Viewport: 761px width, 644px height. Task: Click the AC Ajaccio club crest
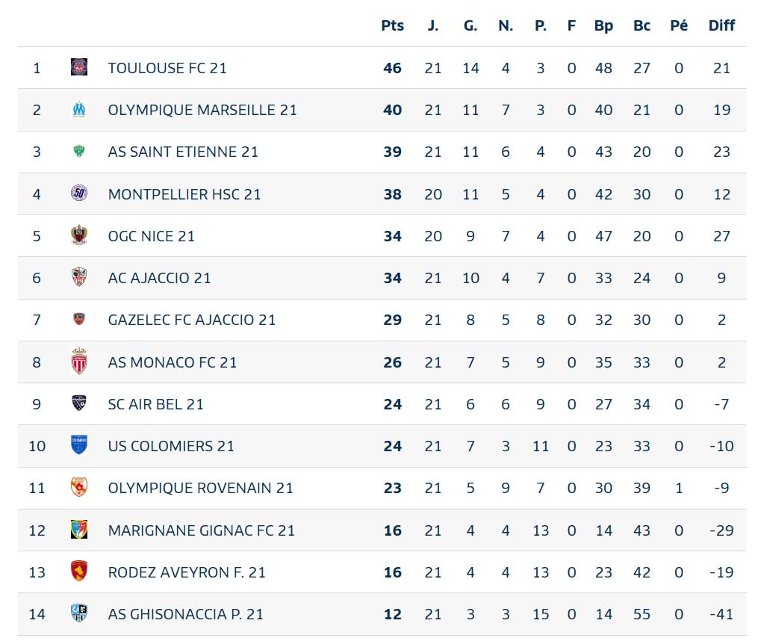coord(79,277)
